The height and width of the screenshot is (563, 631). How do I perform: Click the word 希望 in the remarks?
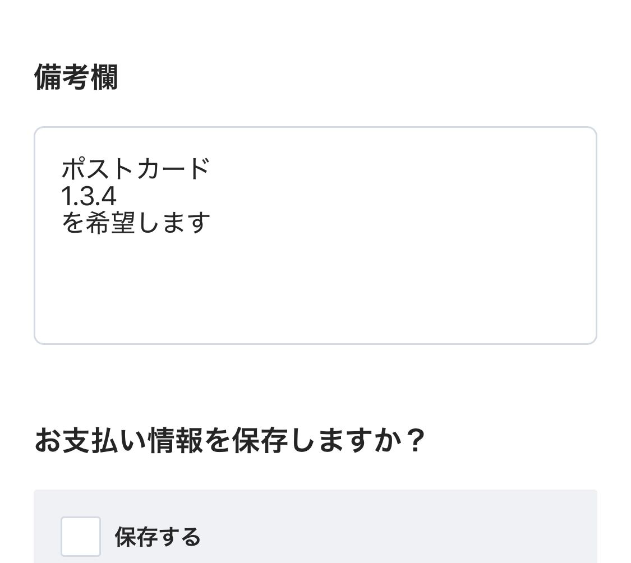[110, 223]
